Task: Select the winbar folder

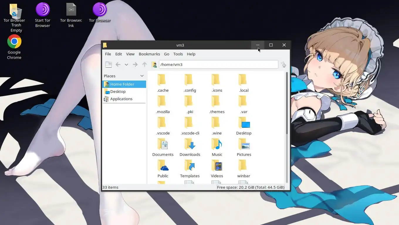Action: [244, 169]
